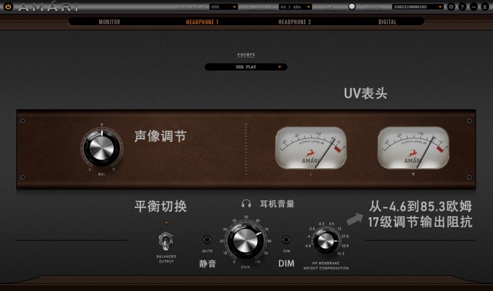Viewport: 493px width, 291px height.
Task: Click the BAL balance knob
Action: tap(102, 148)
